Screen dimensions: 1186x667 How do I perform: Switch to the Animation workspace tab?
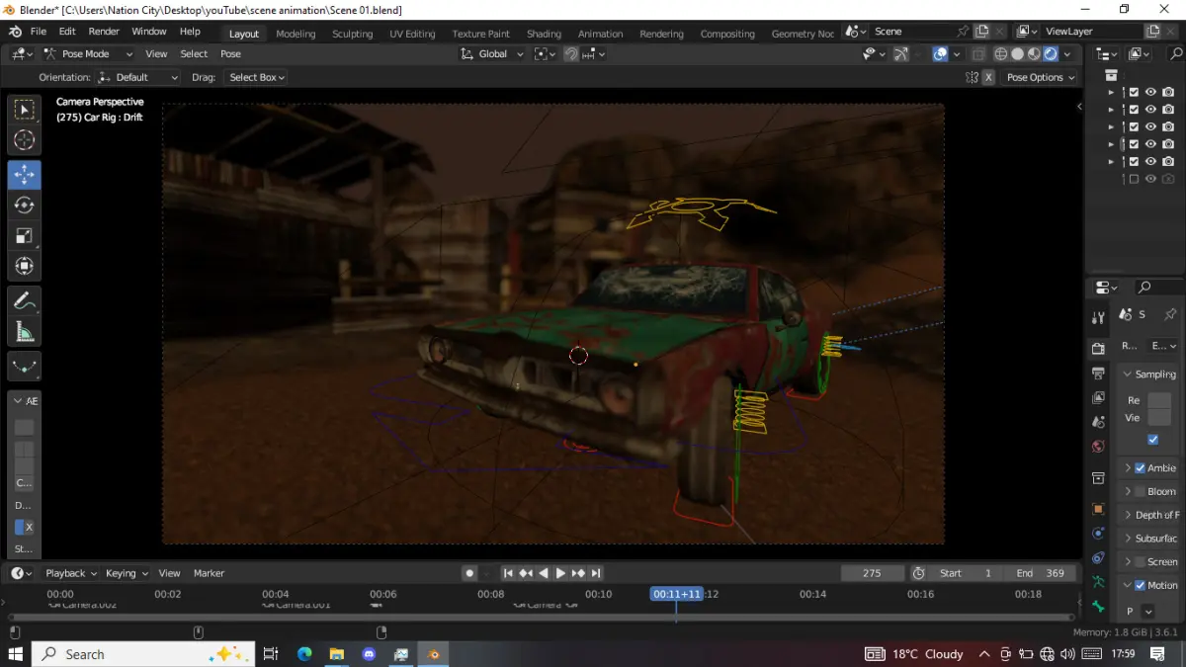[x=601, y=34]
